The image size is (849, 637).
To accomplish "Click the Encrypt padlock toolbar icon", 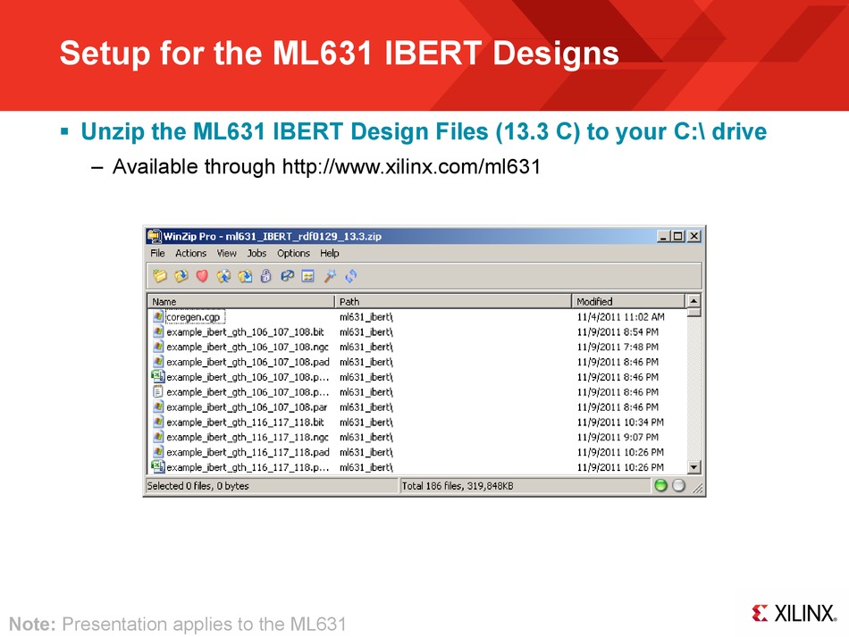I will [x=265, y=276].
